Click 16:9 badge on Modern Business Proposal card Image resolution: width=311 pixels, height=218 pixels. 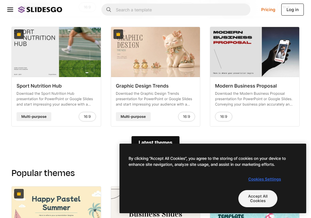[224, 117]
